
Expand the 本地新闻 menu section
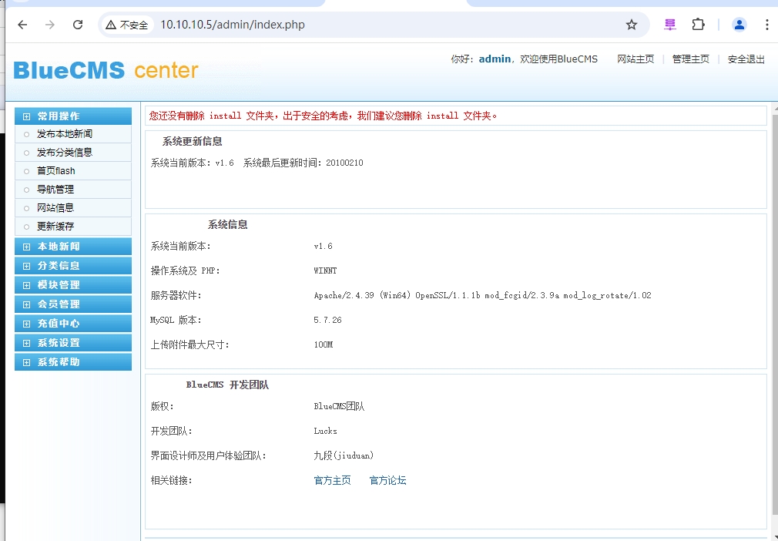[x=73, y=247]
